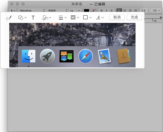Open the 常规体 typeface dropdown
The height and width of the screenshot is (132, 163).
tap(57, 10)
